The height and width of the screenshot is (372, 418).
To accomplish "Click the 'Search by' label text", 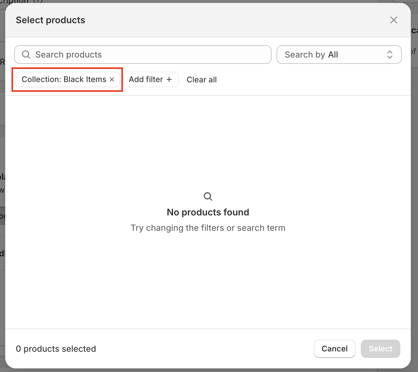I will click(305, 55).
